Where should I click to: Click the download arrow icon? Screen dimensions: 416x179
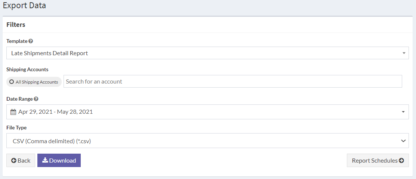click(45, 160)
